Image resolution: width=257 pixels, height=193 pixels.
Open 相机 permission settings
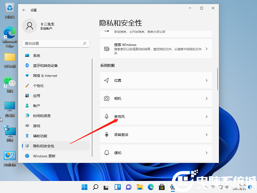156,99
